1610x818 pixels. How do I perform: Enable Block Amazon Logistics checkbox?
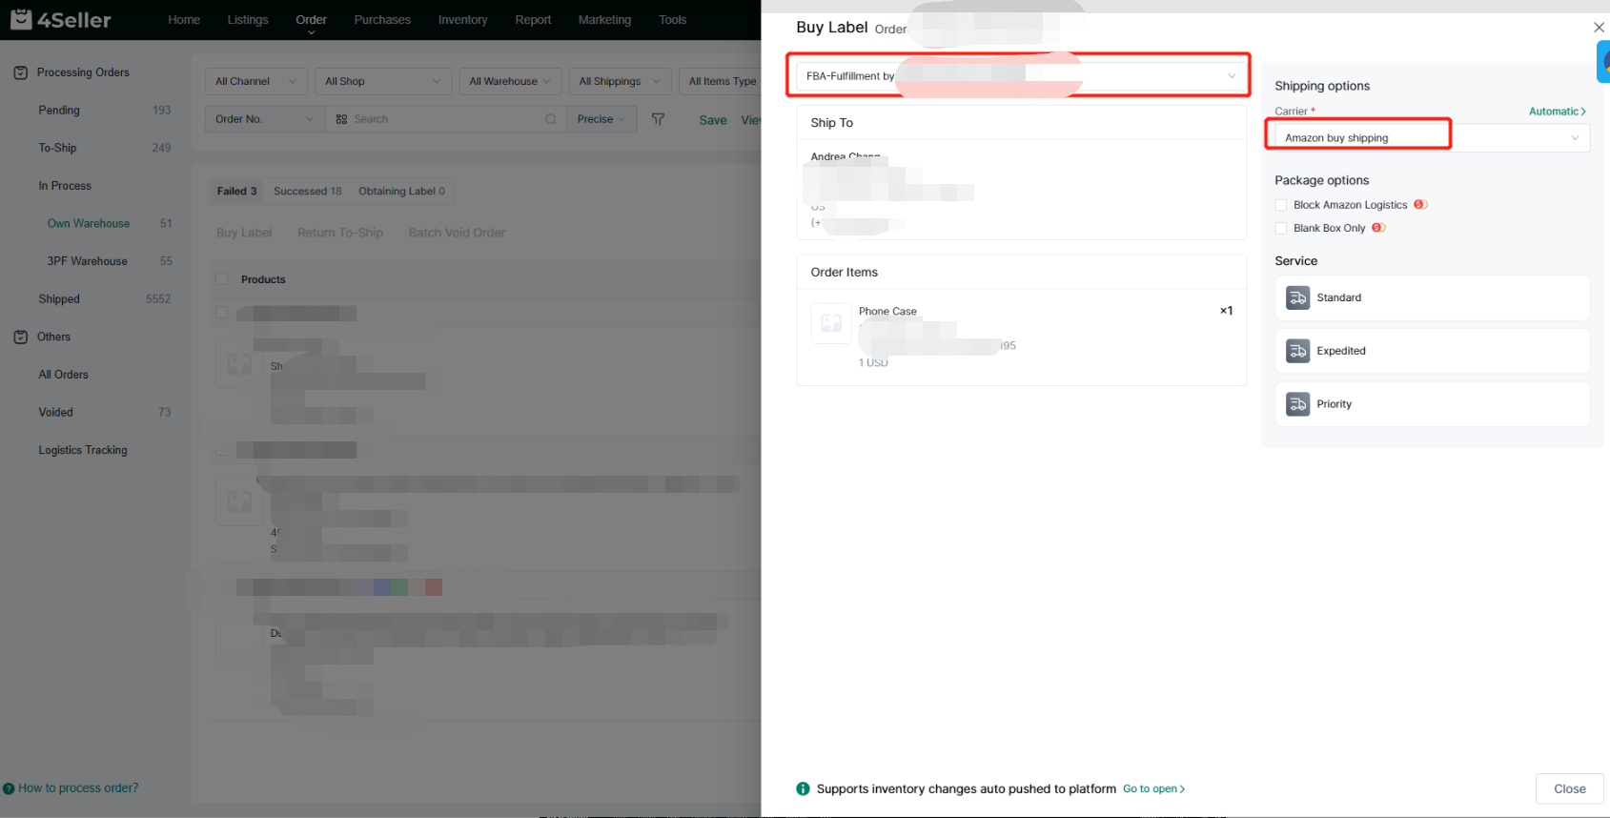[1281, 205]
